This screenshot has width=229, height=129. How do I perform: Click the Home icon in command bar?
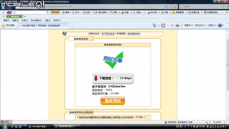point(154,25)
